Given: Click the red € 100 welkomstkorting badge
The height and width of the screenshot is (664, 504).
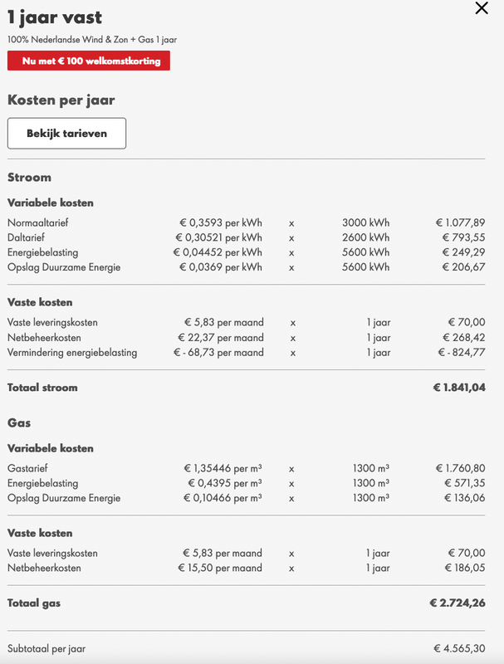Looking at the screenshot, I should pos(89,61).
